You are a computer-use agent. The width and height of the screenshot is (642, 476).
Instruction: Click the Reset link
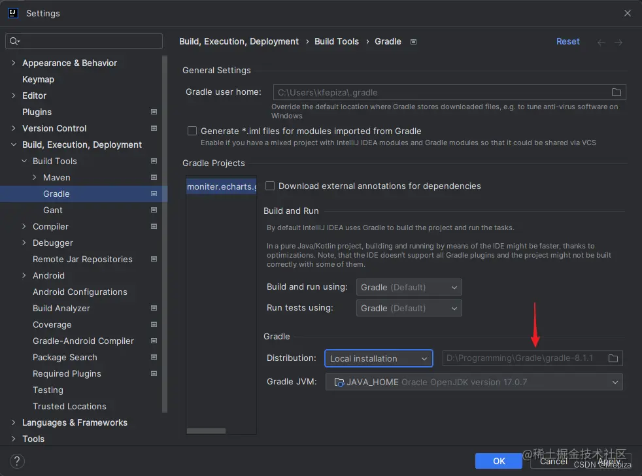567,41
